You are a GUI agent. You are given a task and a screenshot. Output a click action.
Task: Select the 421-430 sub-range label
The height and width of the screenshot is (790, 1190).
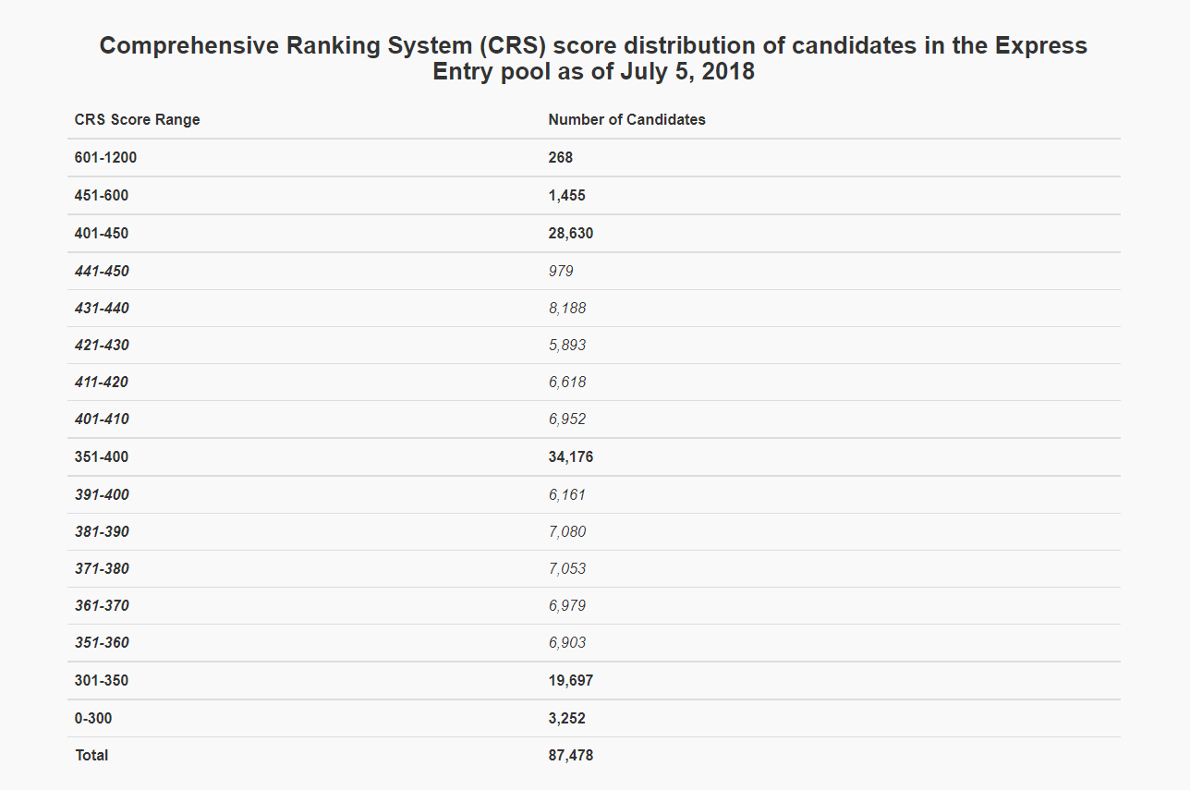[x=102, y=346]
